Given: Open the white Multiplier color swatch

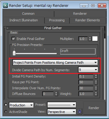Looking at the screenshot, I should click(x=95, y=39).
